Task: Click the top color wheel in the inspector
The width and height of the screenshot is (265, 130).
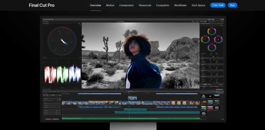Action: 212,31
